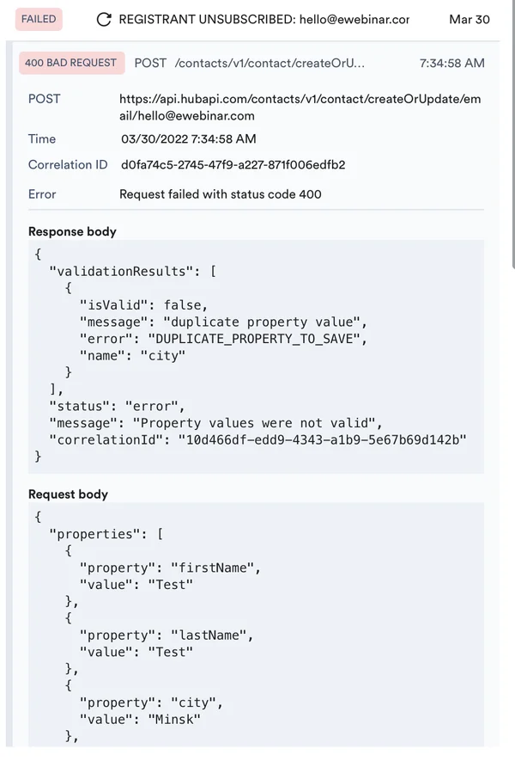Click the 'Request failed with status code 400' text

tap(221, 194)
